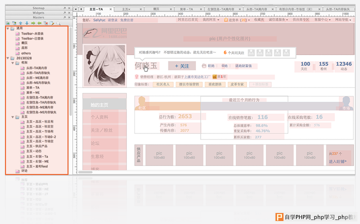The width and height of the screenshot is (360, 224).
Task: Click the 个人资料 sidebar menu item
Action: 104,117
